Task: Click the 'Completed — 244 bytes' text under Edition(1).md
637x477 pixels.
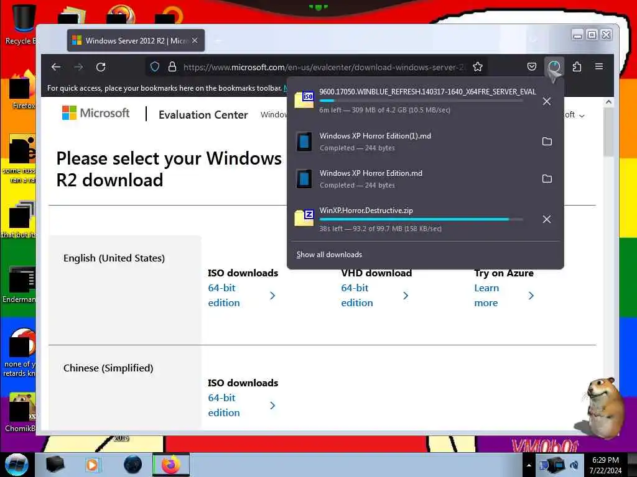Action: click(357, 148)
